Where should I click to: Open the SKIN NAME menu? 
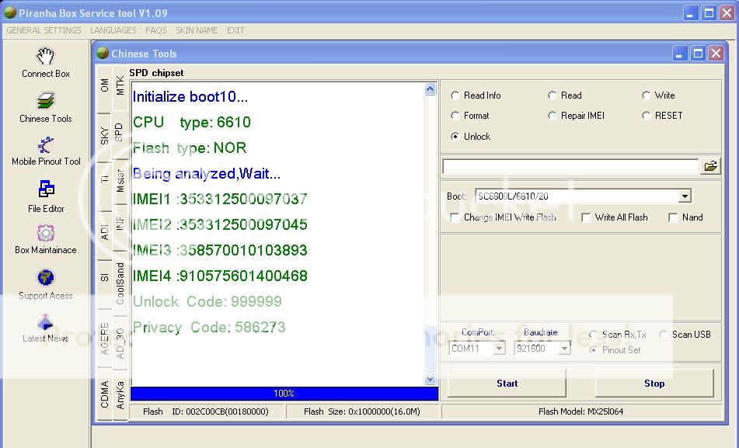(197, 30)
